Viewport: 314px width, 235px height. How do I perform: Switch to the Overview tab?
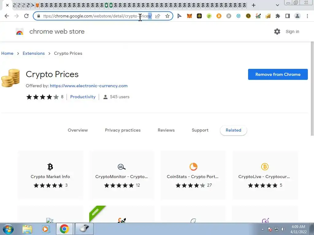pyautogui.click(x=78, y=130)
